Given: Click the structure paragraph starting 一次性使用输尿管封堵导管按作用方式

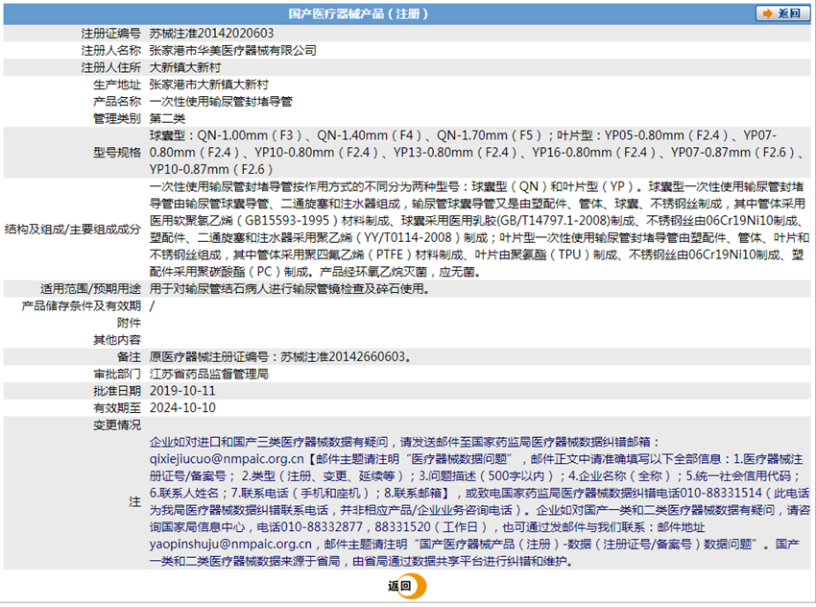Looking at the screenshot, I should click(477, 229).
